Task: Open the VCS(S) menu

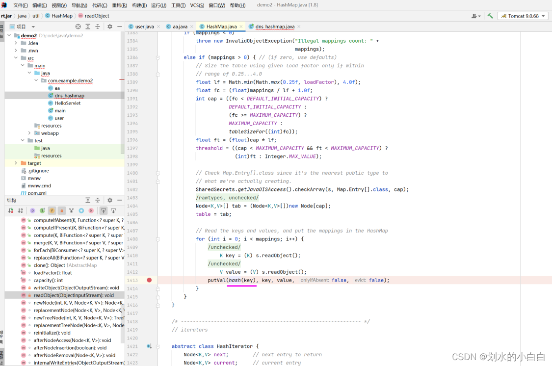Action: tap(197, 5)
